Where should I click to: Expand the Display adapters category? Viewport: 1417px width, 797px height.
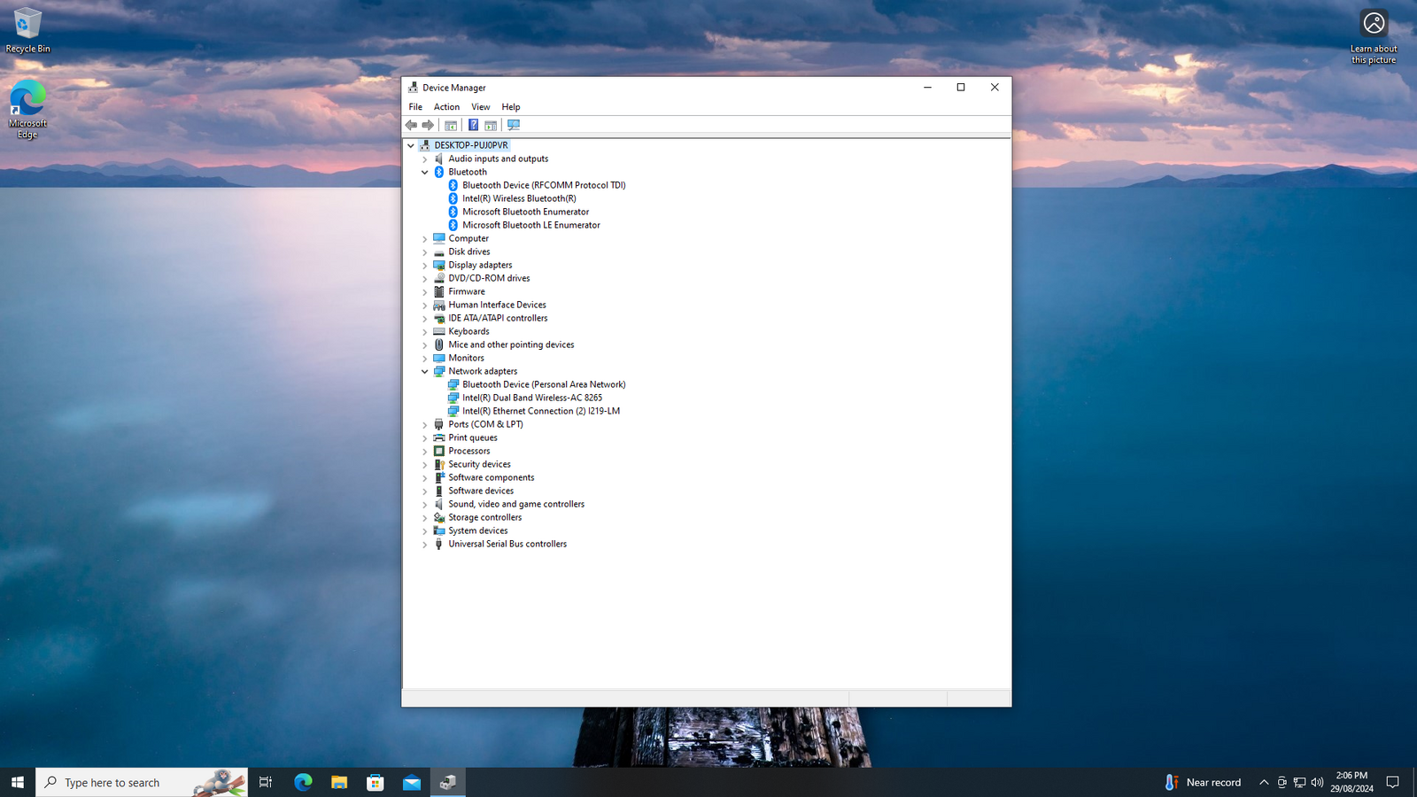pos(425,266)
